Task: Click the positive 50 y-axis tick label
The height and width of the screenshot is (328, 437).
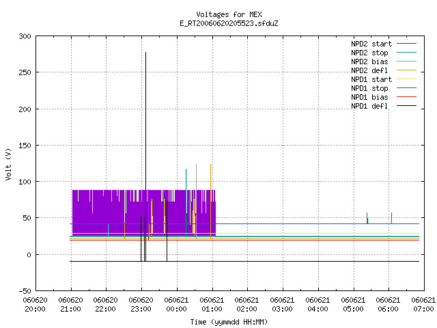Action: (27, 218)
